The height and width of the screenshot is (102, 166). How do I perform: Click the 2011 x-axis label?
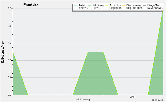tap(133, 97)
